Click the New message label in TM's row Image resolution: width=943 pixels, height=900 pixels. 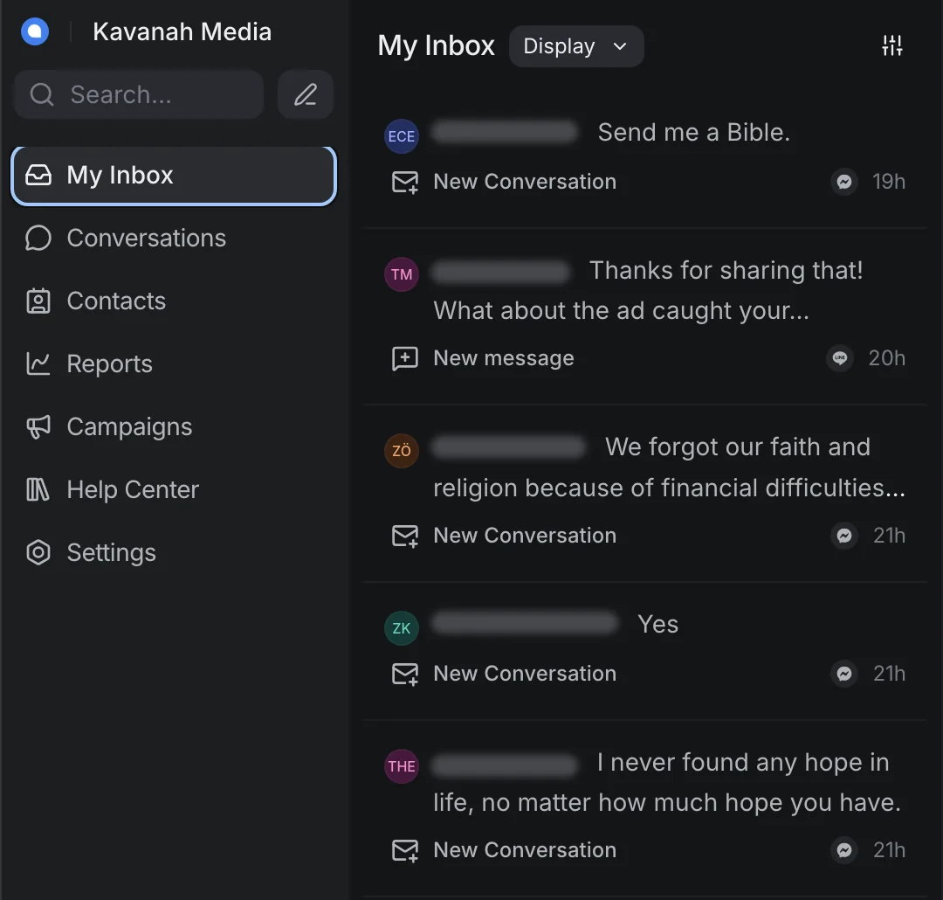tap(504, 358)
